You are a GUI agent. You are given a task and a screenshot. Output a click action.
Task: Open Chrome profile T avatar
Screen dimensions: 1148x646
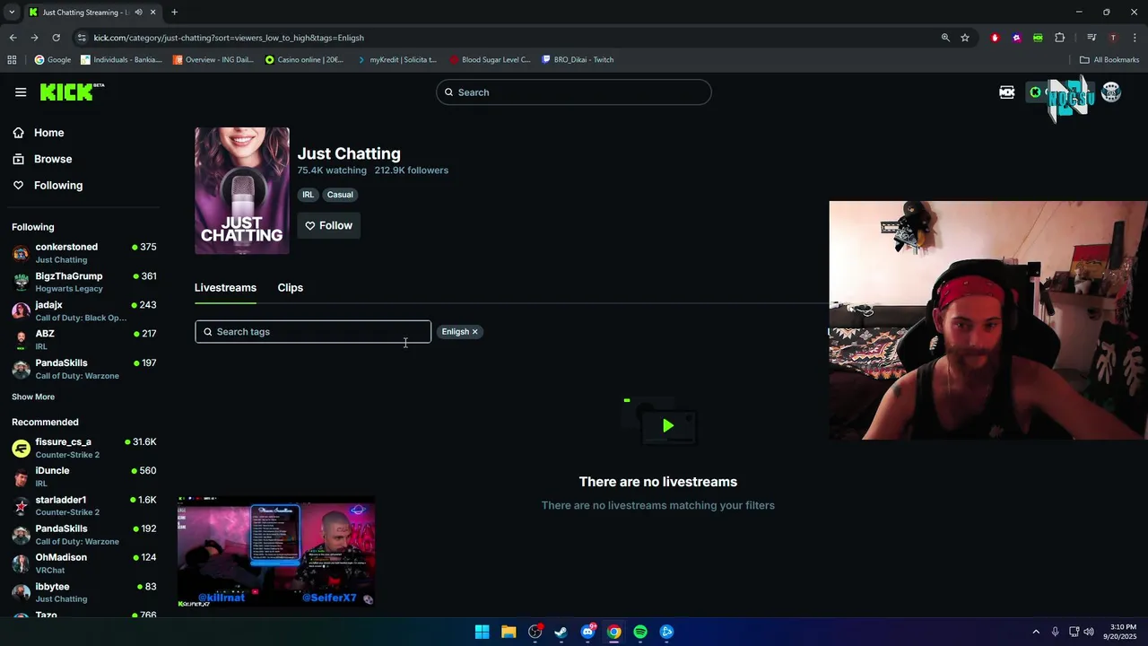point(1113,38)
